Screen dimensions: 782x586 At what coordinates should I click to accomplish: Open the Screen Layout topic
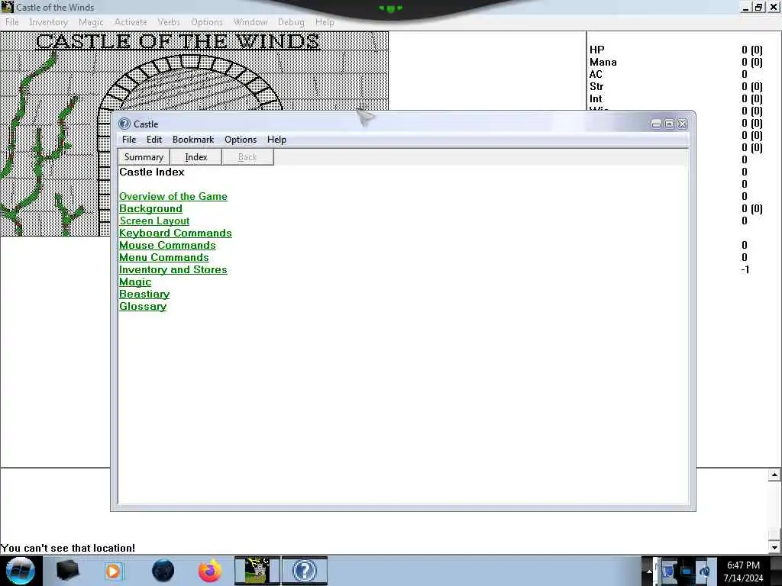point(154,221)
